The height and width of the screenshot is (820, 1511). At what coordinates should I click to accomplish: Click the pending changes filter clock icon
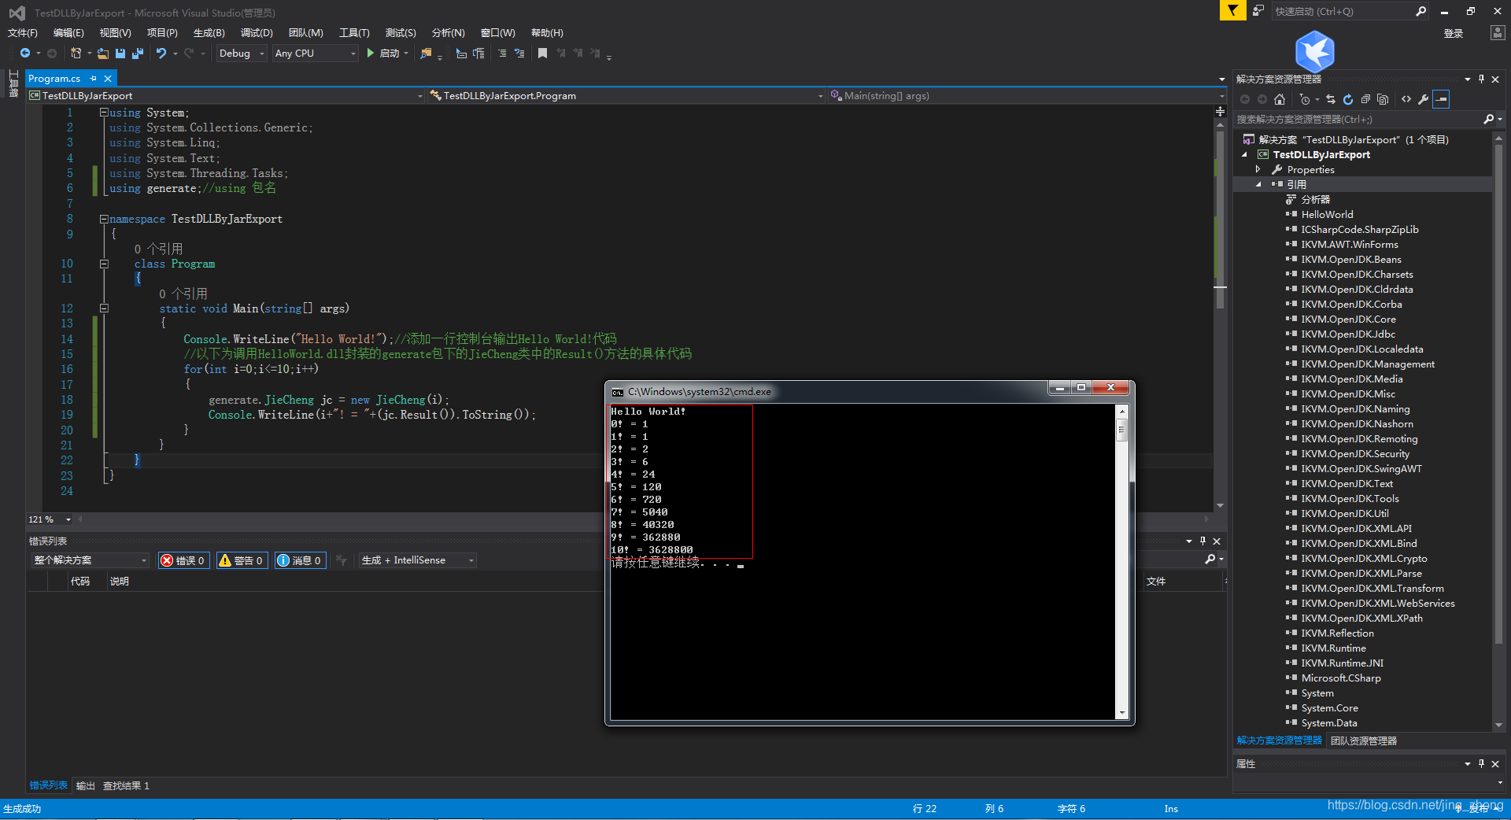point(1305,99)
